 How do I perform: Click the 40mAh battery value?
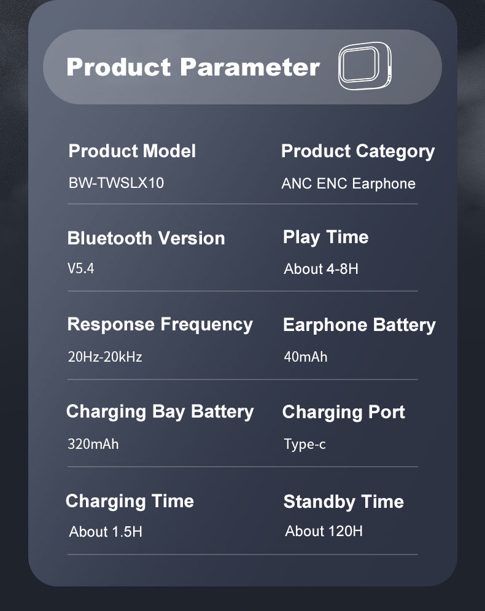[305, 357]
